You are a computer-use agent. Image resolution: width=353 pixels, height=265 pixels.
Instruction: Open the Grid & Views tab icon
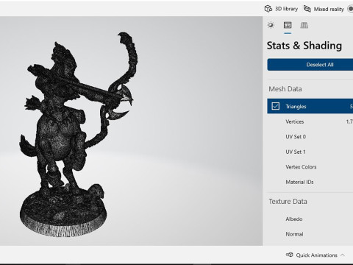pyautogui.click(x=304, y=25)
